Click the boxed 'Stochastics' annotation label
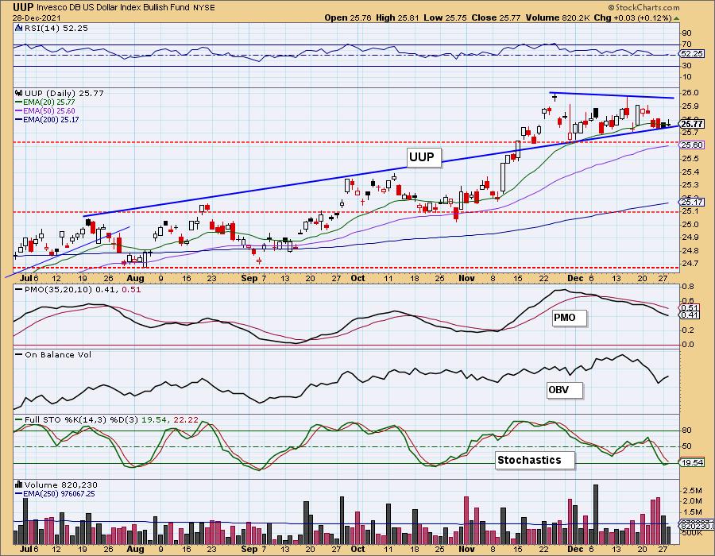715x556 pixels. coord(535,461)
